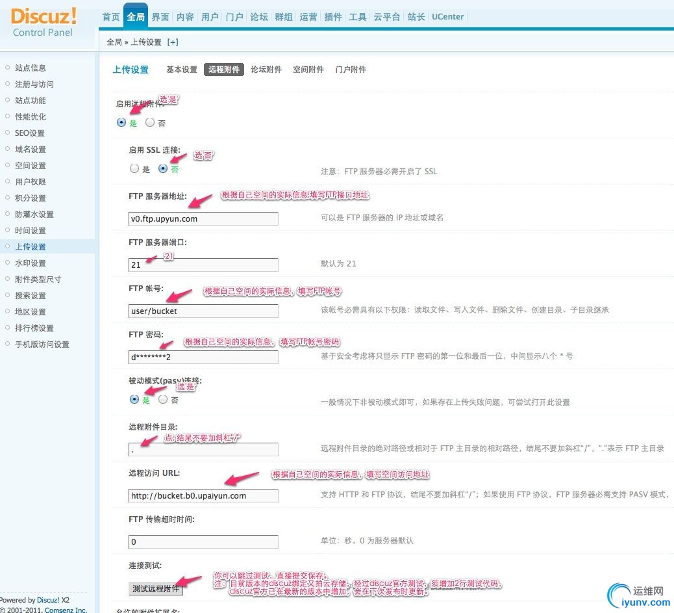Open 注册与访问 in the sidebar

(x=34, y=84)
